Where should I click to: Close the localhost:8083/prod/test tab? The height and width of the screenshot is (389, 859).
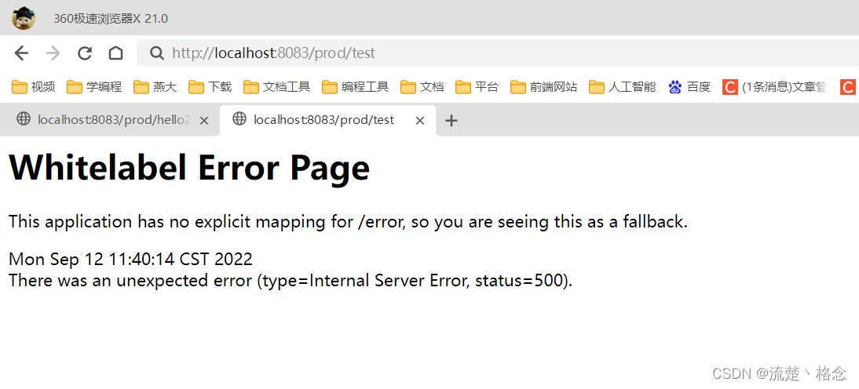420,121
